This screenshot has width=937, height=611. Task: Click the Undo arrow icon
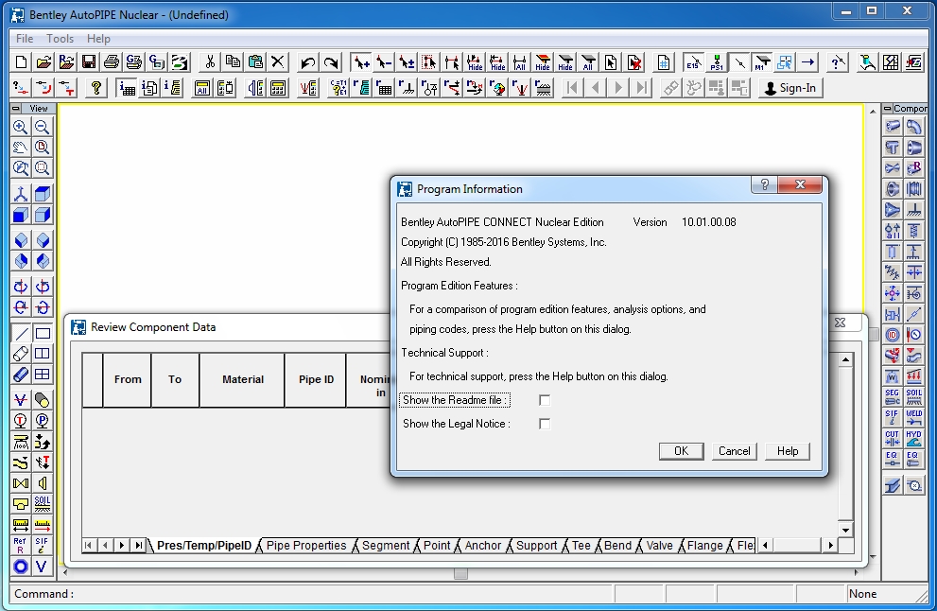(x=307, y=62)
